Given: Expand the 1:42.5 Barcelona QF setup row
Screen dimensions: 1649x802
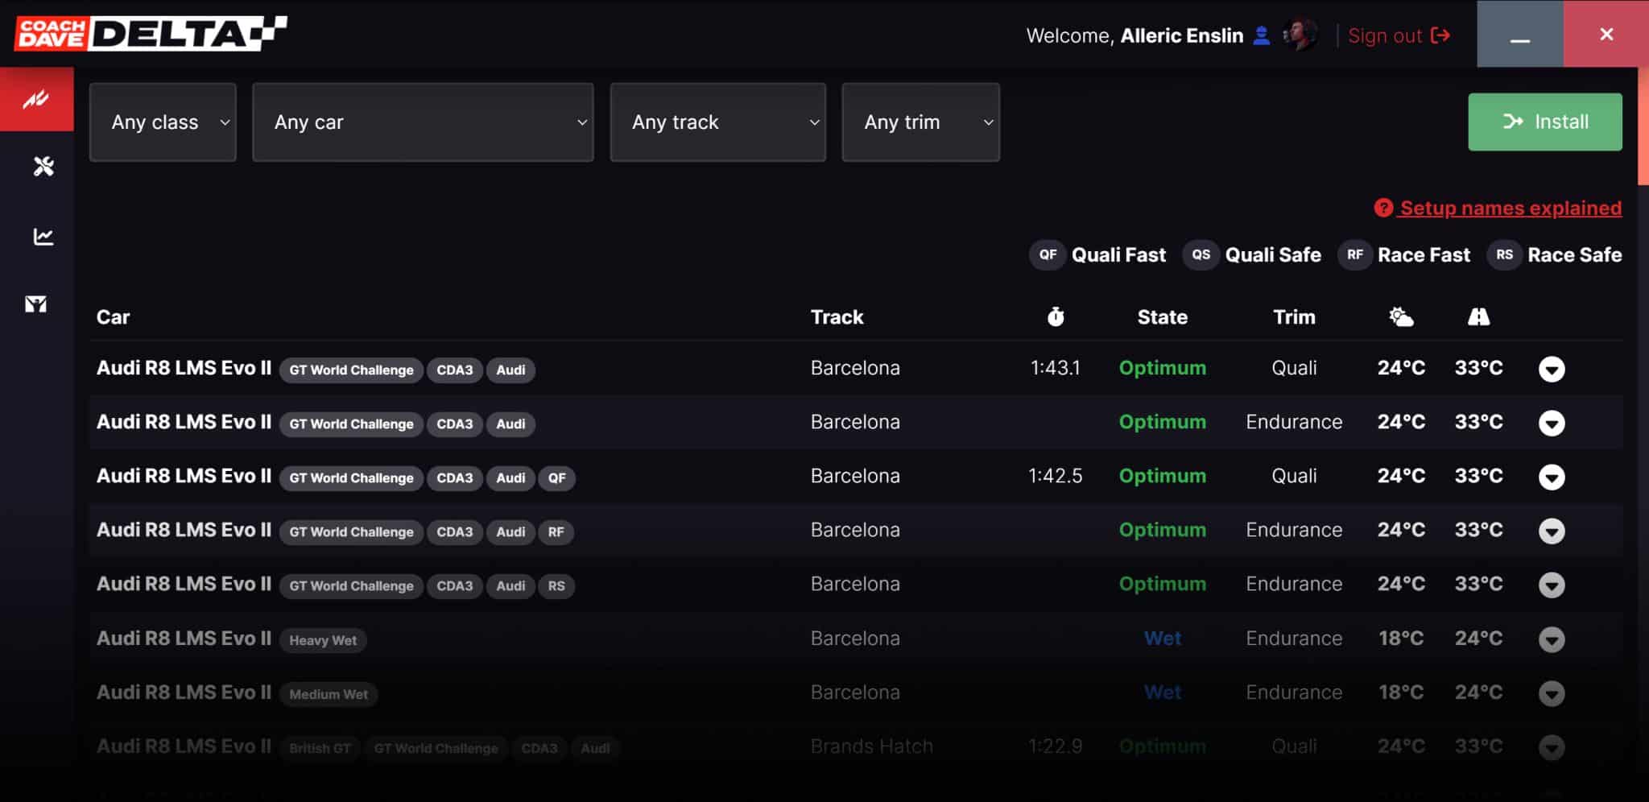Looking at the screenshot, I should coord(1552,477).
